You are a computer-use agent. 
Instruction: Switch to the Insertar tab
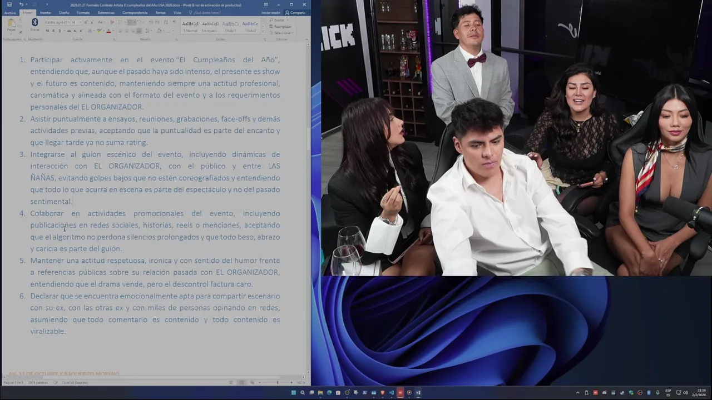click(46, 13)
